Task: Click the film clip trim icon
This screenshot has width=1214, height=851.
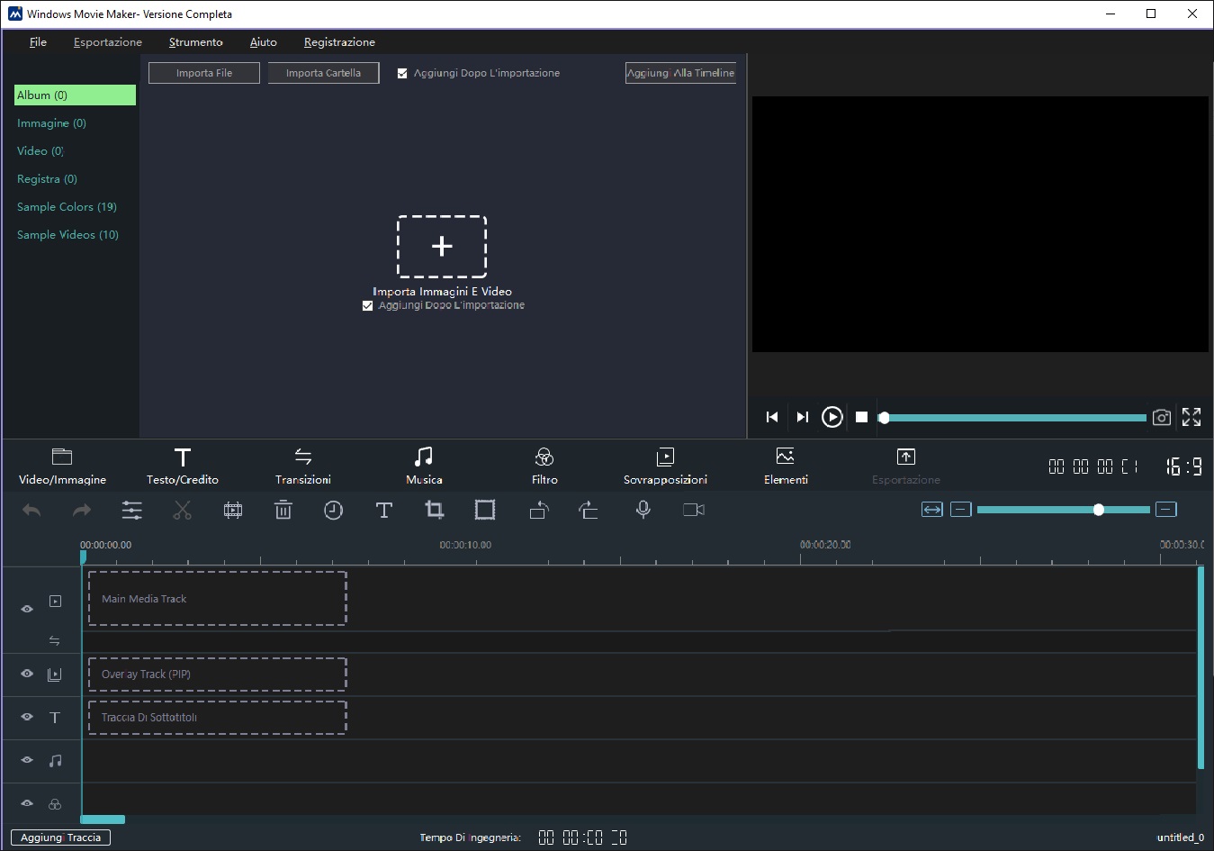Action: tap(233, 511)
